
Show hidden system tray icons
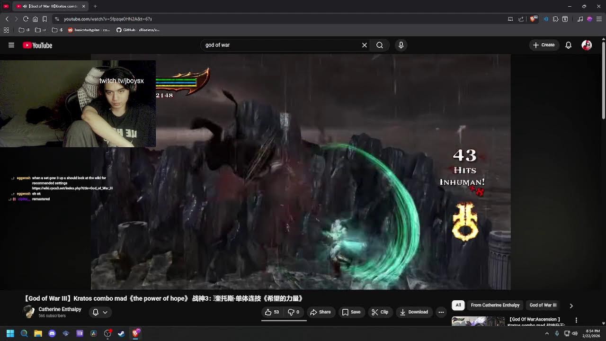click(547, 333)
